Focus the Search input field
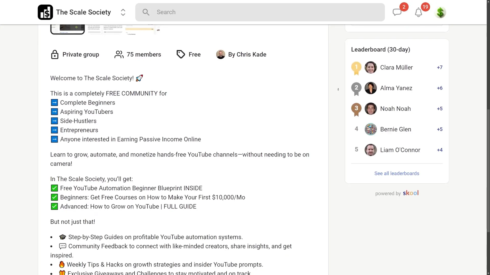 pos(260,12)
